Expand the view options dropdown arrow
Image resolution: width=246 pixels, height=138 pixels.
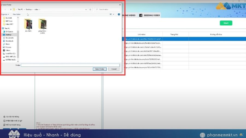tap(113, 14)
